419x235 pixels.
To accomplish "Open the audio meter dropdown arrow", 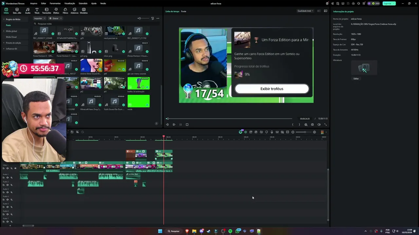I will pos(326,132).
